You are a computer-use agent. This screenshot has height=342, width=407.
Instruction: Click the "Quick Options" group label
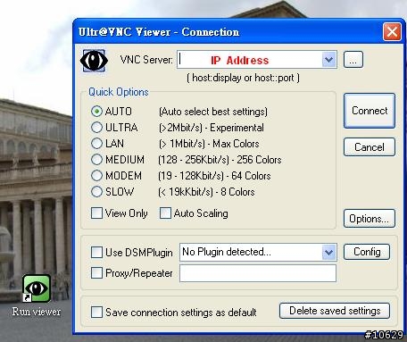119,92
